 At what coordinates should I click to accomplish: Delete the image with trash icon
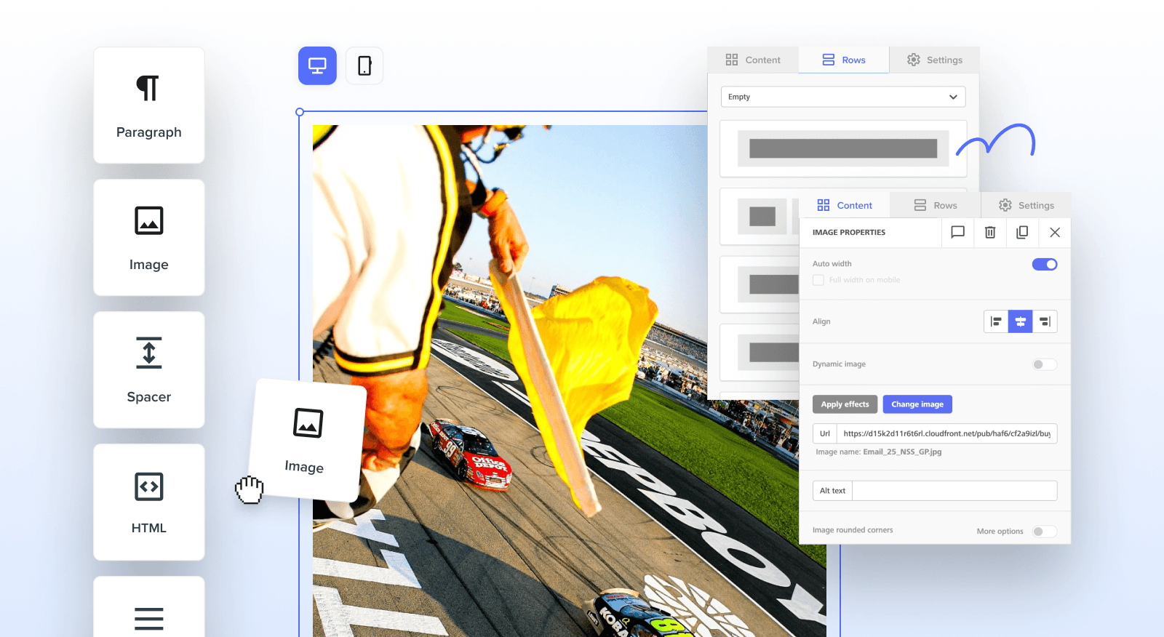pos(990,233)
